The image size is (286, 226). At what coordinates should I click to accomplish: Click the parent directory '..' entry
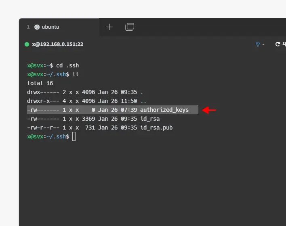pos(143,101)
